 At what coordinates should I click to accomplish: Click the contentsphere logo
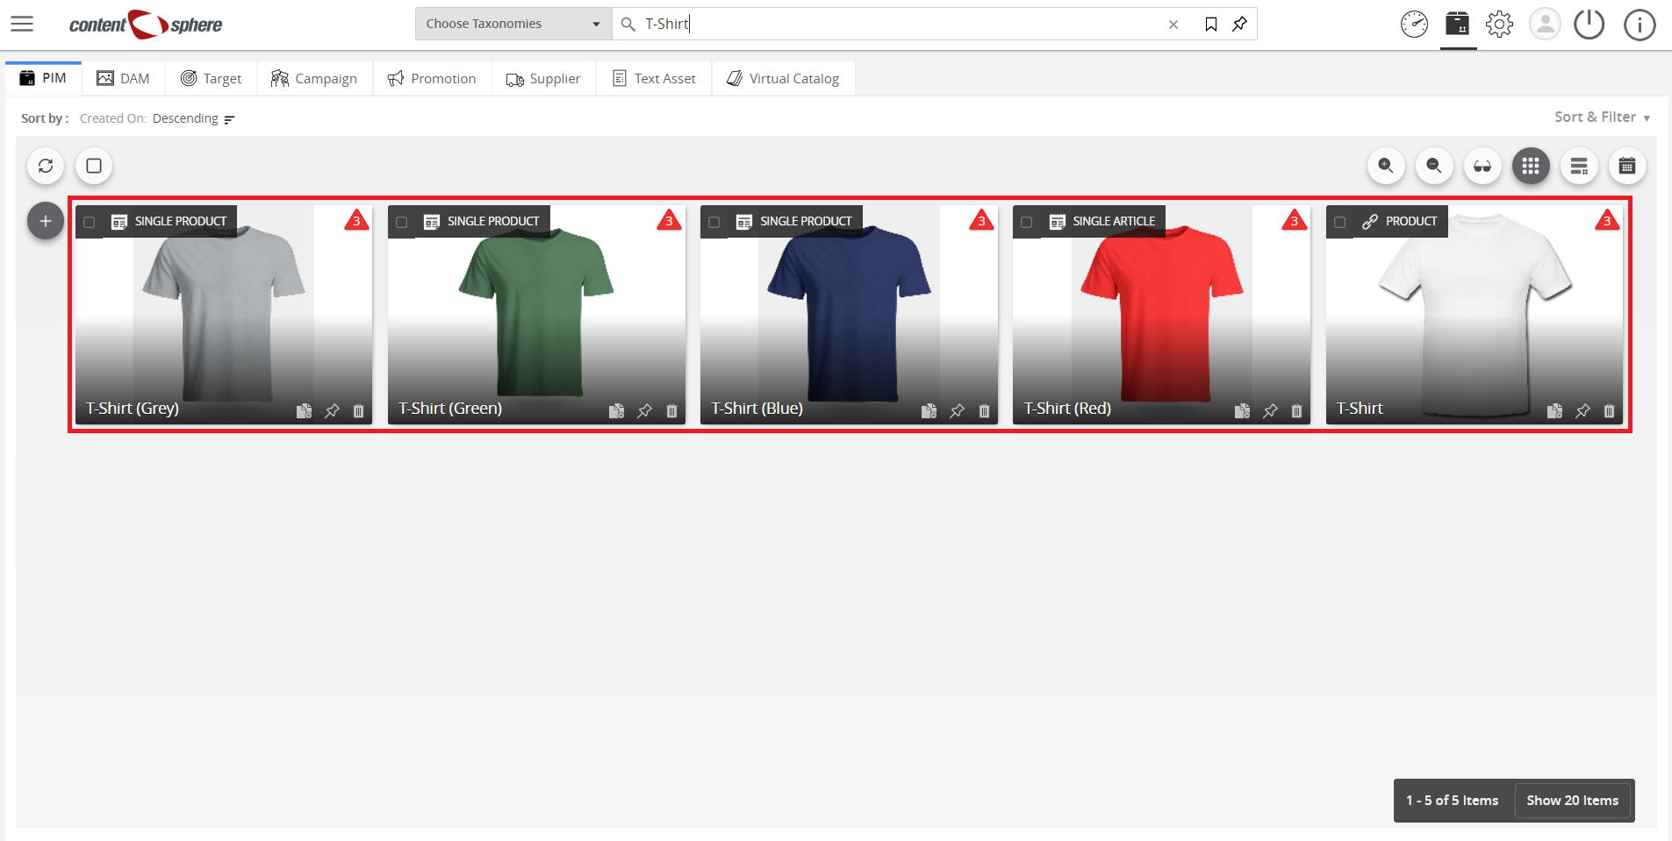coord(146,25)
